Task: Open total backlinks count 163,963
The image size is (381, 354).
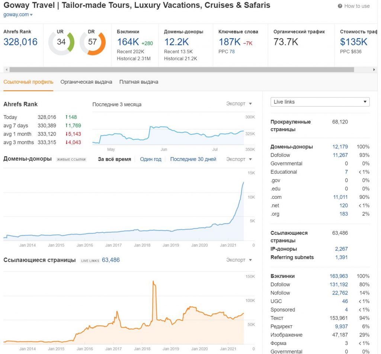Action: (x=339, y=276)
